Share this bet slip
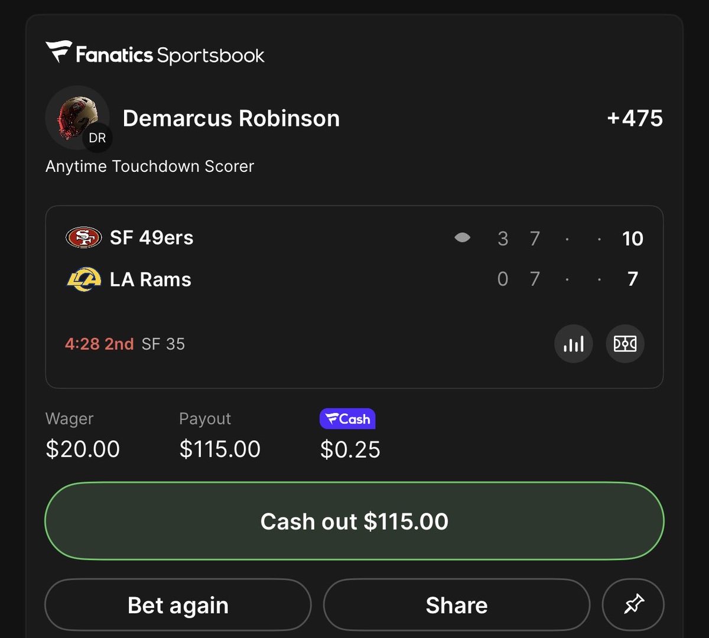This screenshot has width=709, height=638. click(x=457, y=605)
